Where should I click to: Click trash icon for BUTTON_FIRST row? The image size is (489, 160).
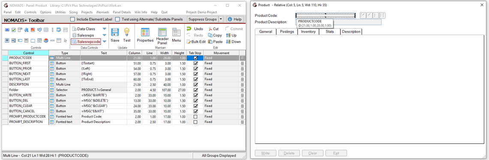[242, 63]
